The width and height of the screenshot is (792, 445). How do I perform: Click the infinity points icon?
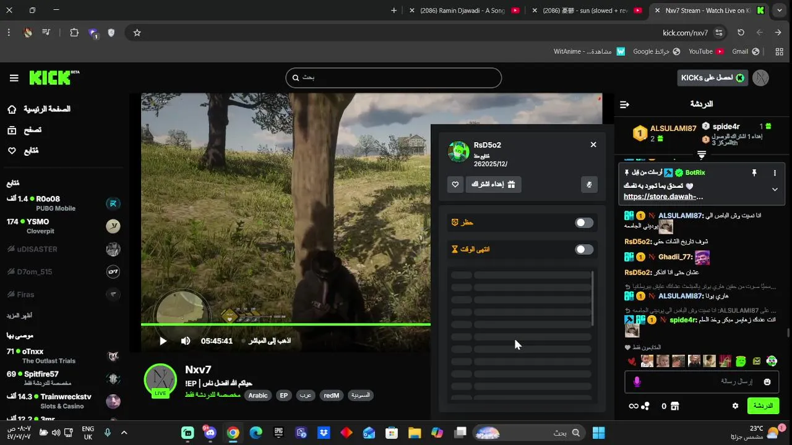[633, 406]
